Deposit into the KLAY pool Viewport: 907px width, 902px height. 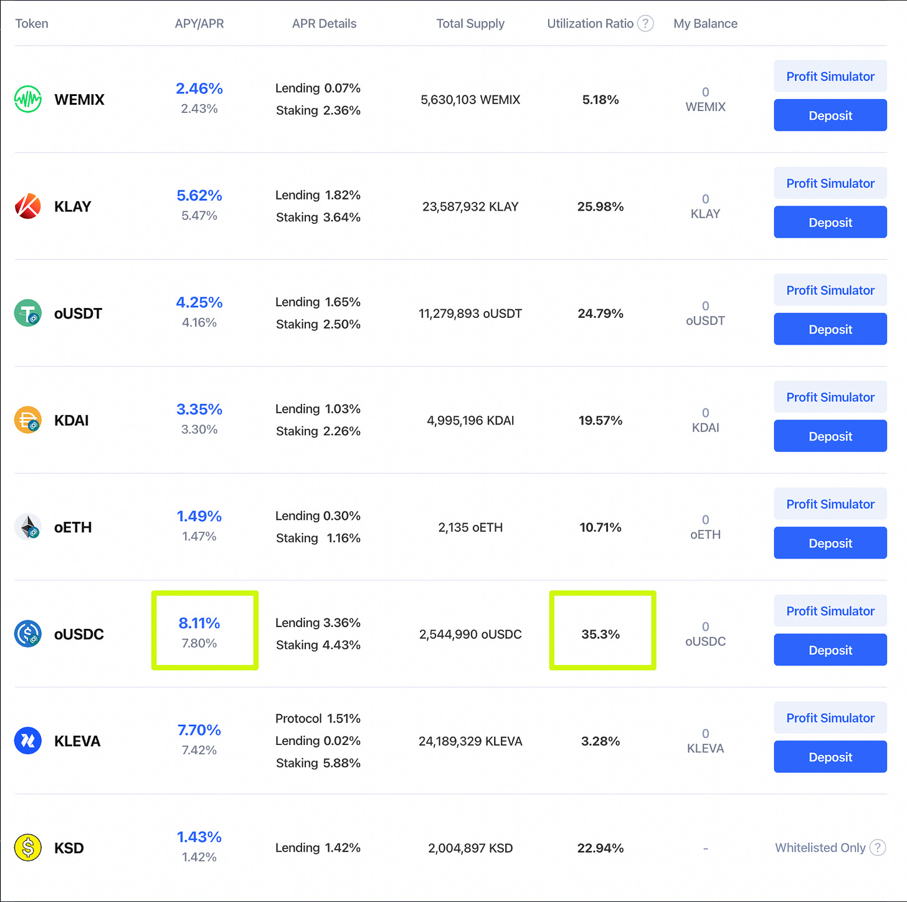830,223
